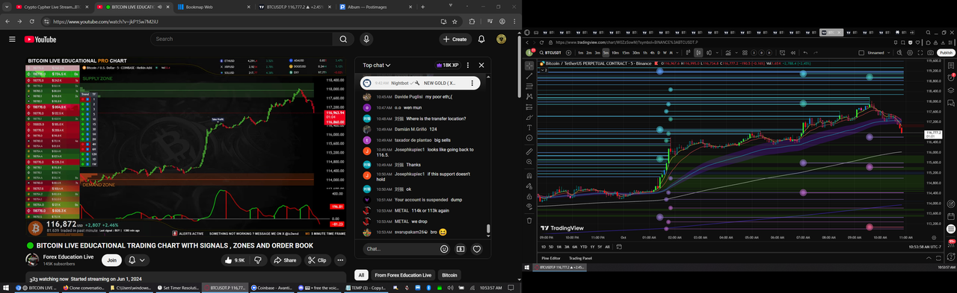
Task: Toggle TradingView lock all drawings
Action: (529, 196)
